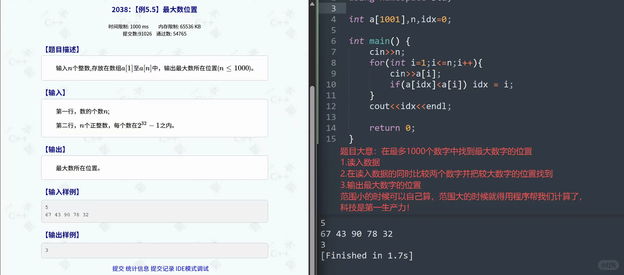624x275 pixels.
Task: Click the output sample box showing 3
Action: click(x=155, y=250)
